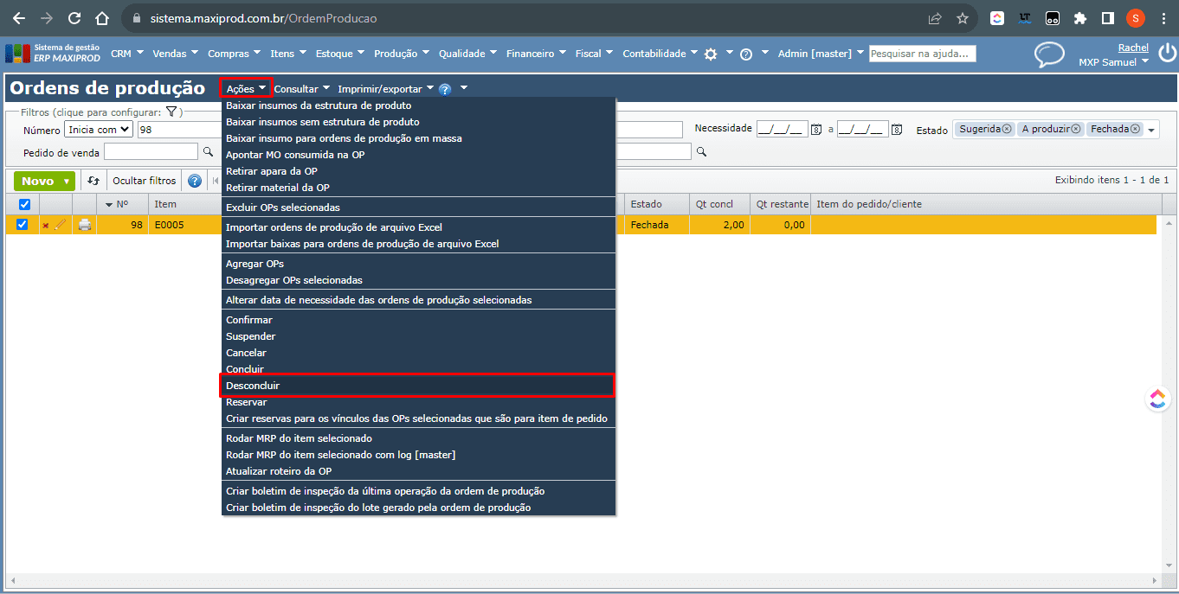Choose Excluir OPs selecionadas
The image size is (1179, 594).
[417, 208]
